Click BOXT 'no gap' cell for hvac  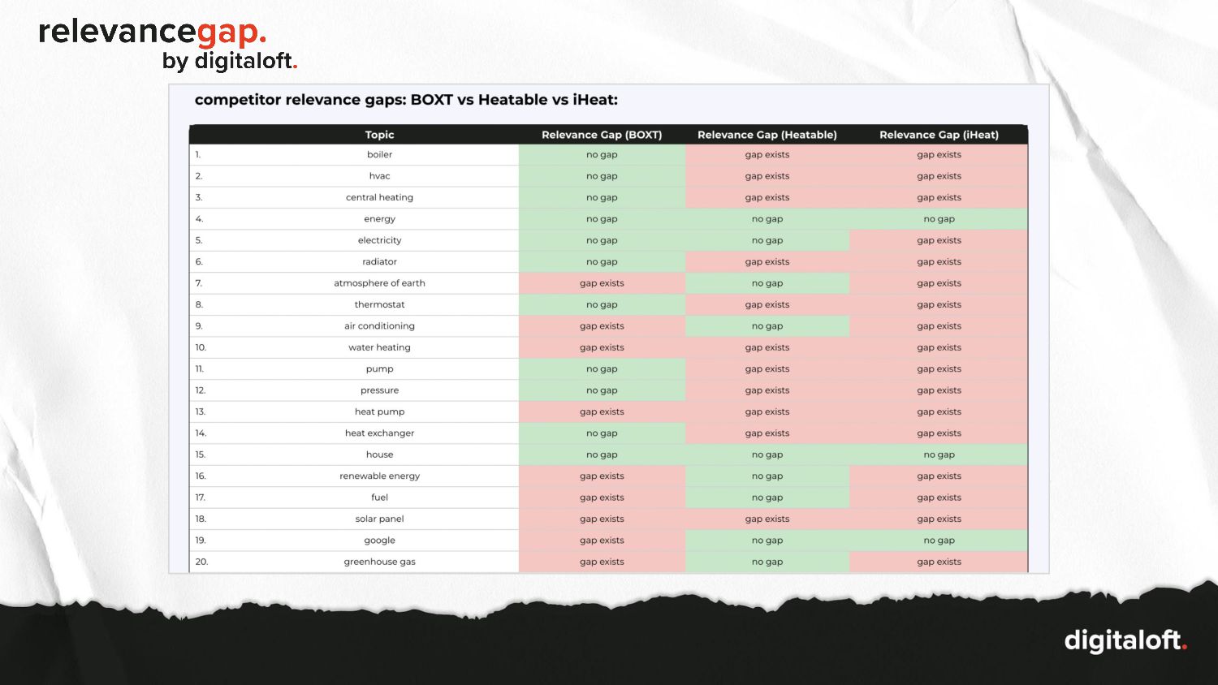pyautogui.click(x=602, y=176)
